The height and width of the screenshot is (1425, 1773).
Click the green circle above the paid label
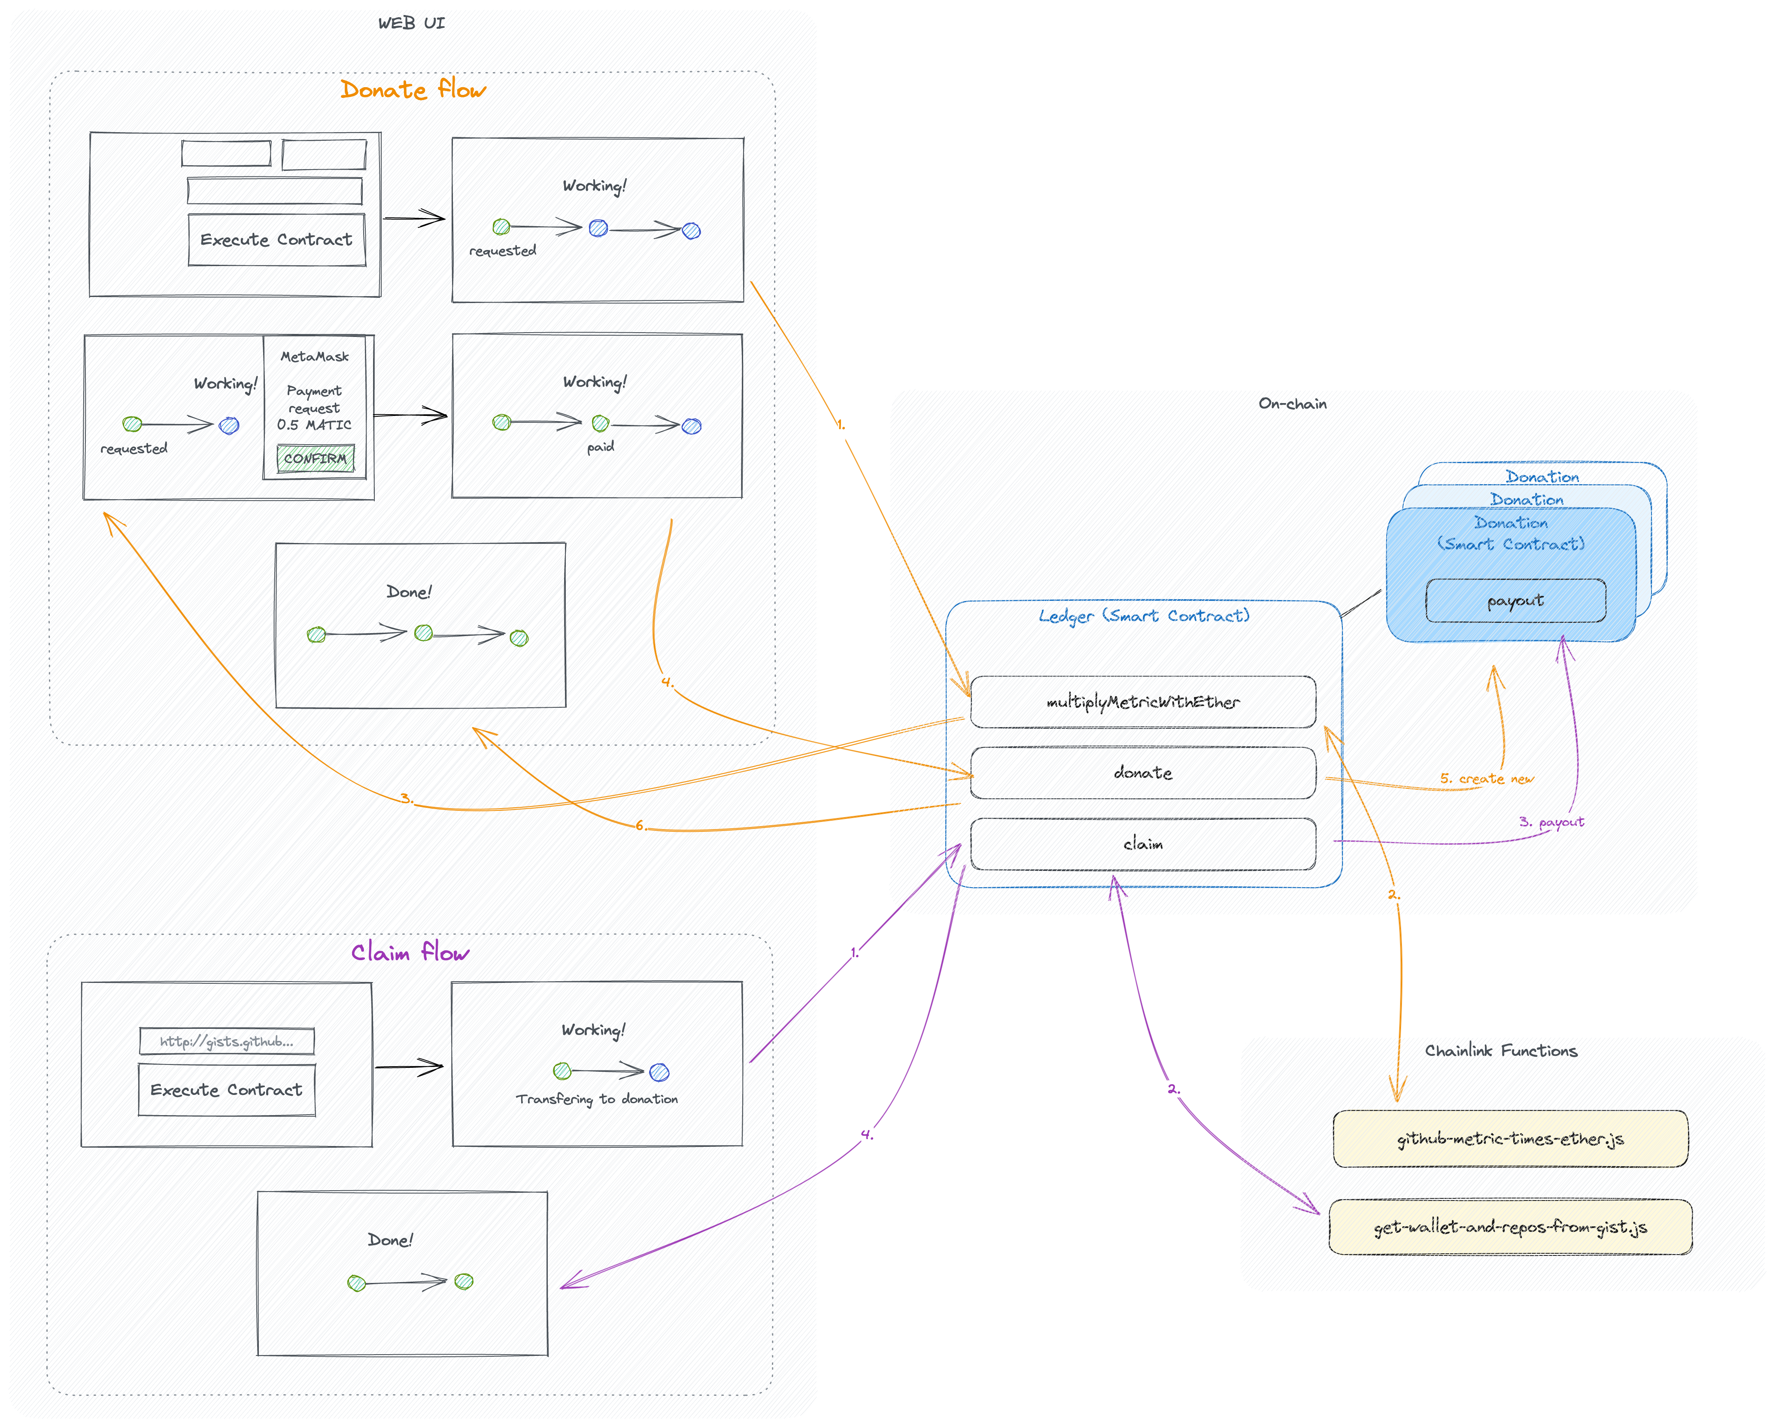(600, 424)
